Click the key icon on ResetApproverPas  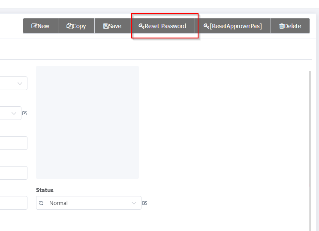pyautogui.click(x=206, y=26)
